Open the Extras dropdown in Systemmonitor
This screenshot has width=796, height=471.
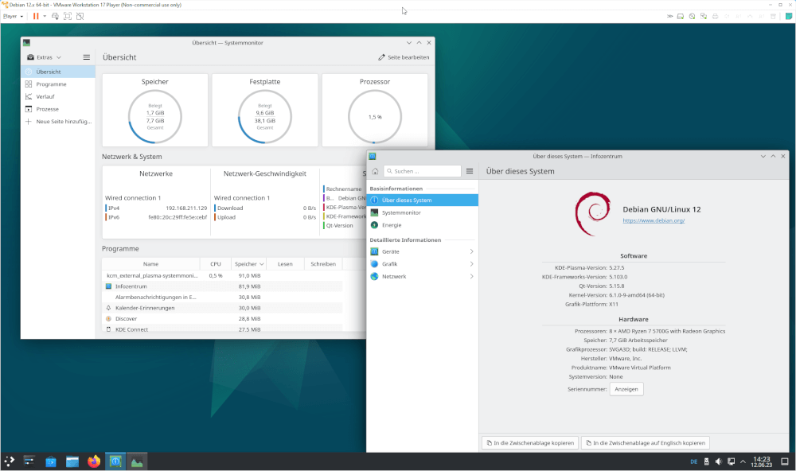click(44, 57)
